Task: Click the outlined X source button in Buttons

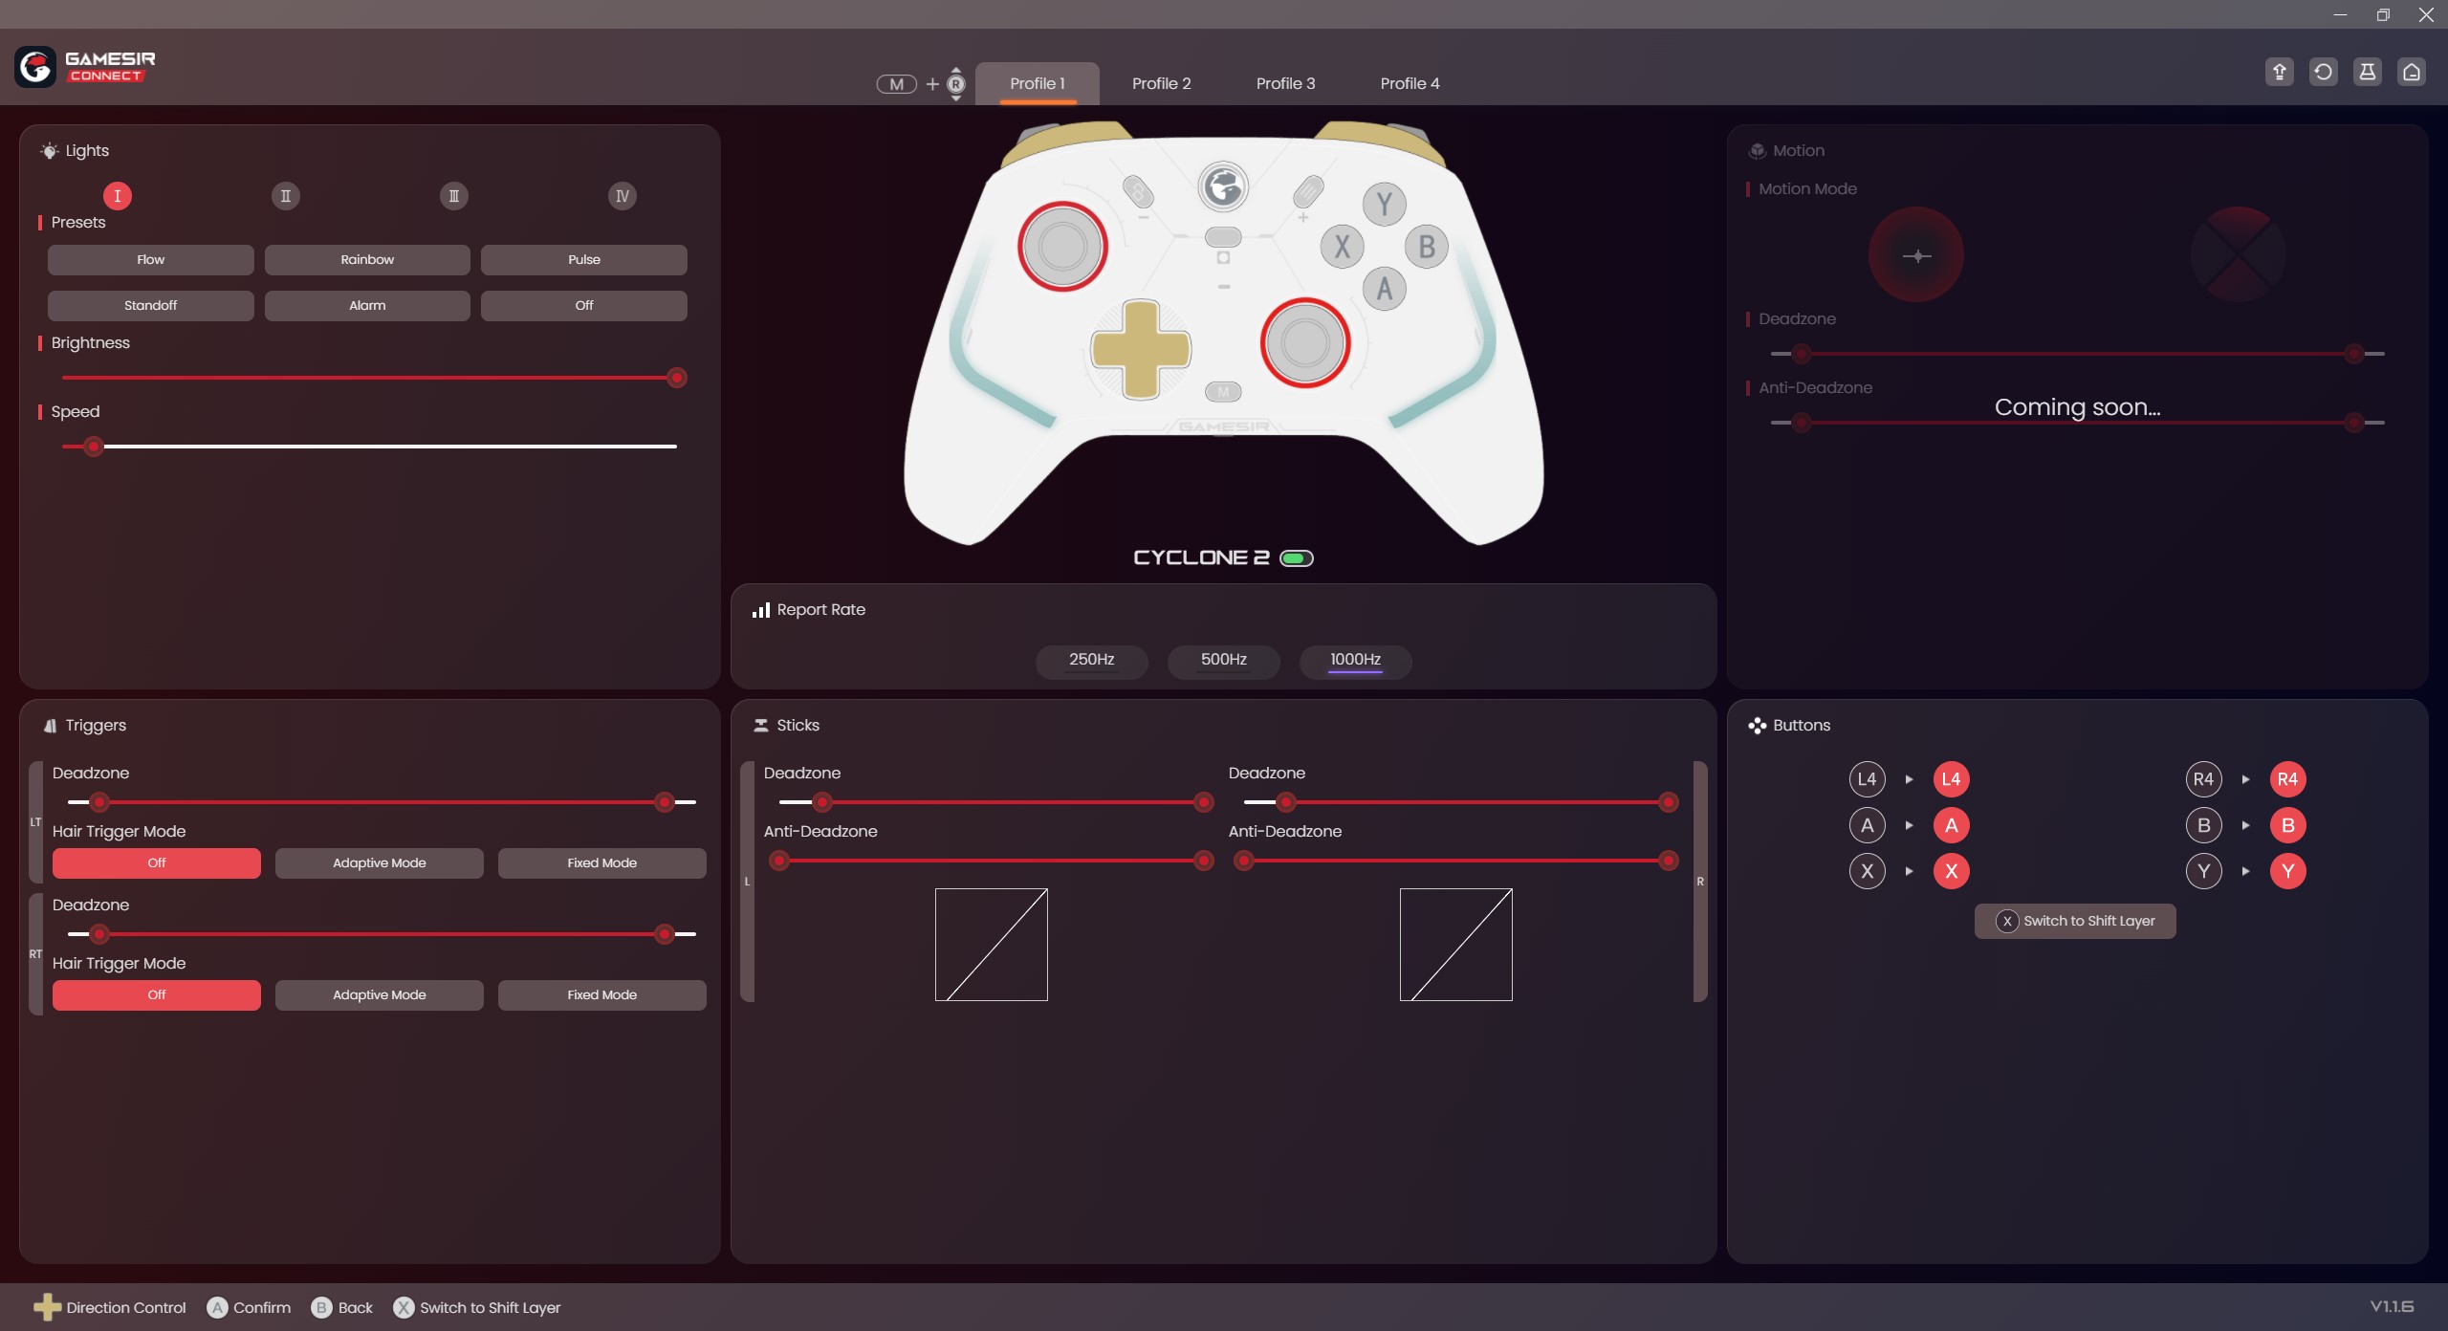Action: (x=1867, y=871)
